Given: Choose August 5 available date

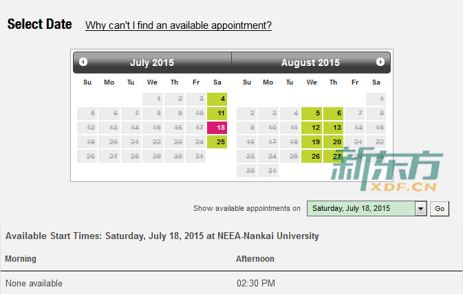Looking at the screenshot, I should pyautogui.click(x=312, y=113).
